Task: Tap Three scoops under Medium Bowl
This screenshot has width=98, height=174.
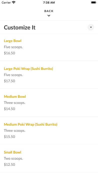Action: [15, 103]
